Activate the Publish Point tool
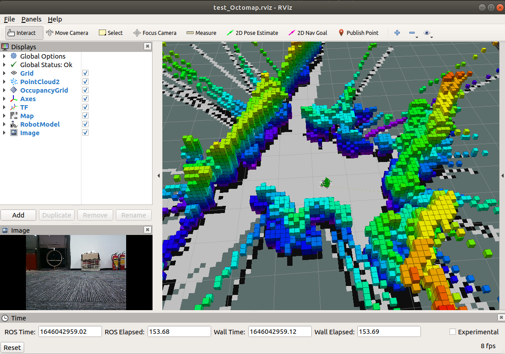The height and width of the screenshot is (354, 505). [x=358, y=33]
